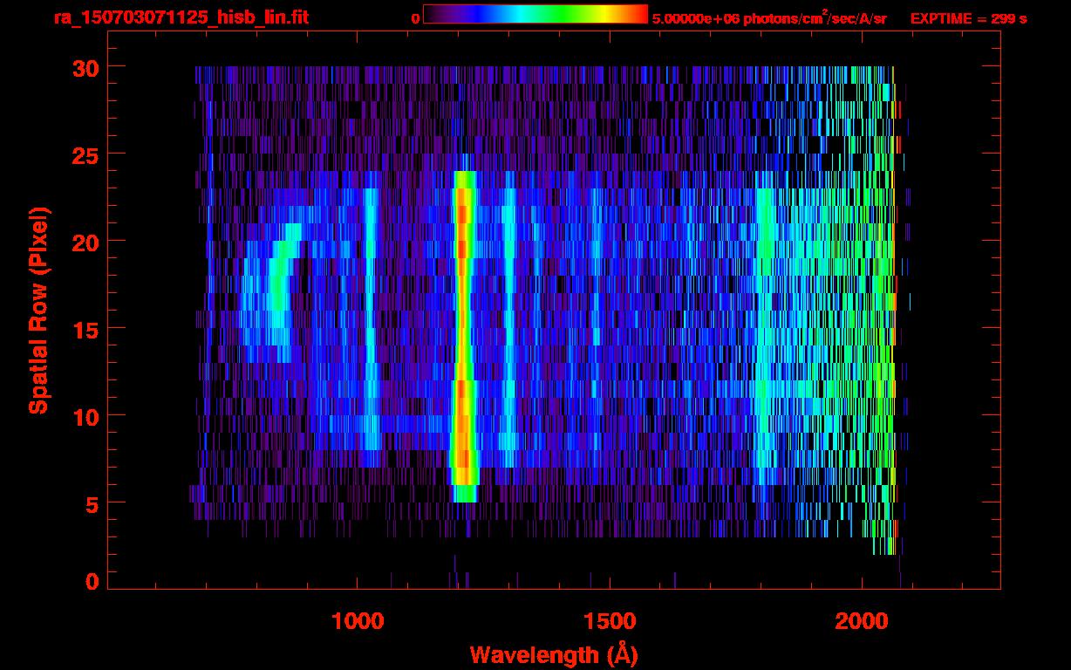Image resolution: width=1071 pixels, height=670 pixels.
Task: Click the color bar minimum label 0
Action: click(x=416, y=18)
